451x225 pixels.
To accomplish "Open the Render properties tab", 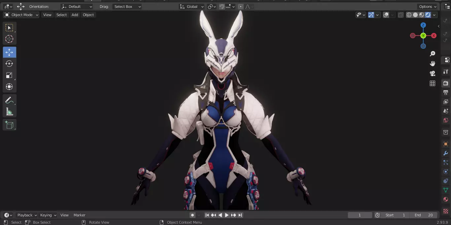I will coord(446,83).
